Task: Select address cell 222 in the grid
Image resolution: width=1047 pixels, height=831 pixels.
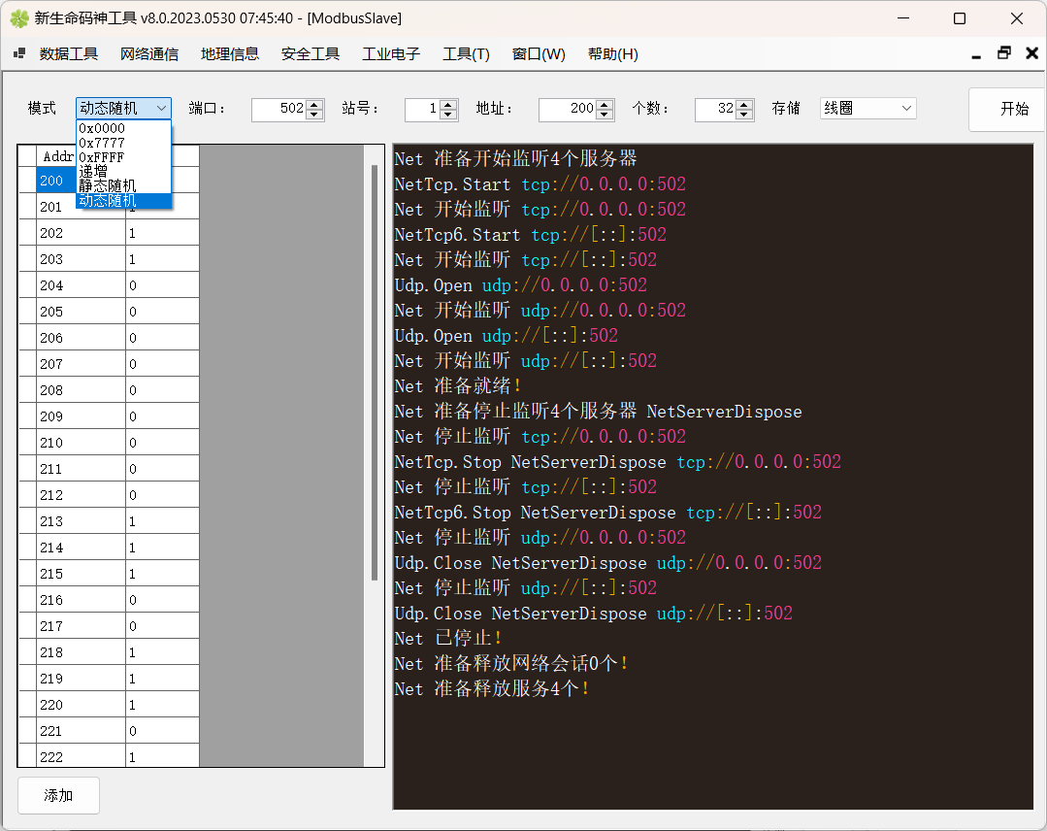Action: click(x=81, y=757)
